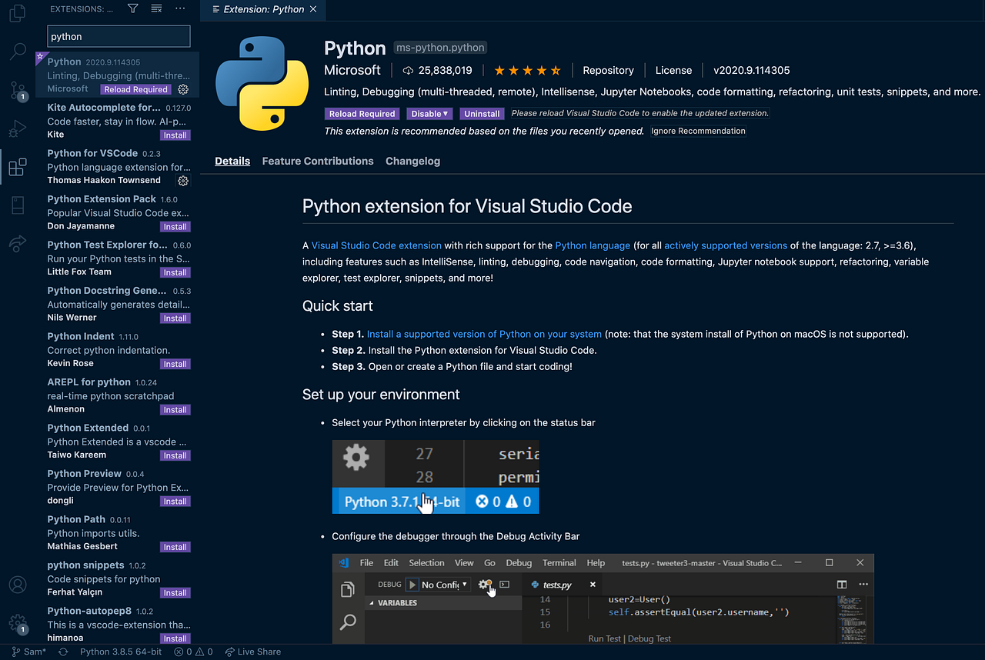Click Reload Required on the extension page
The height and width of the screenshot is (660, 985).
(362, 114)
